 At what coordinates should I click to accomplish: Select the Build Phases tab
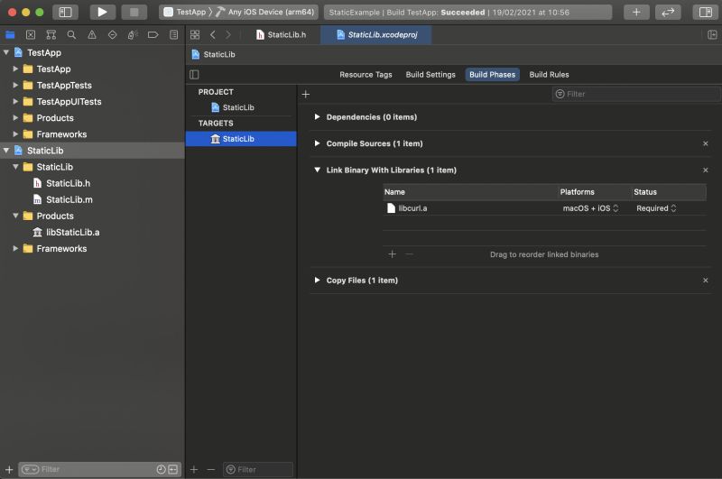(492, 75)
